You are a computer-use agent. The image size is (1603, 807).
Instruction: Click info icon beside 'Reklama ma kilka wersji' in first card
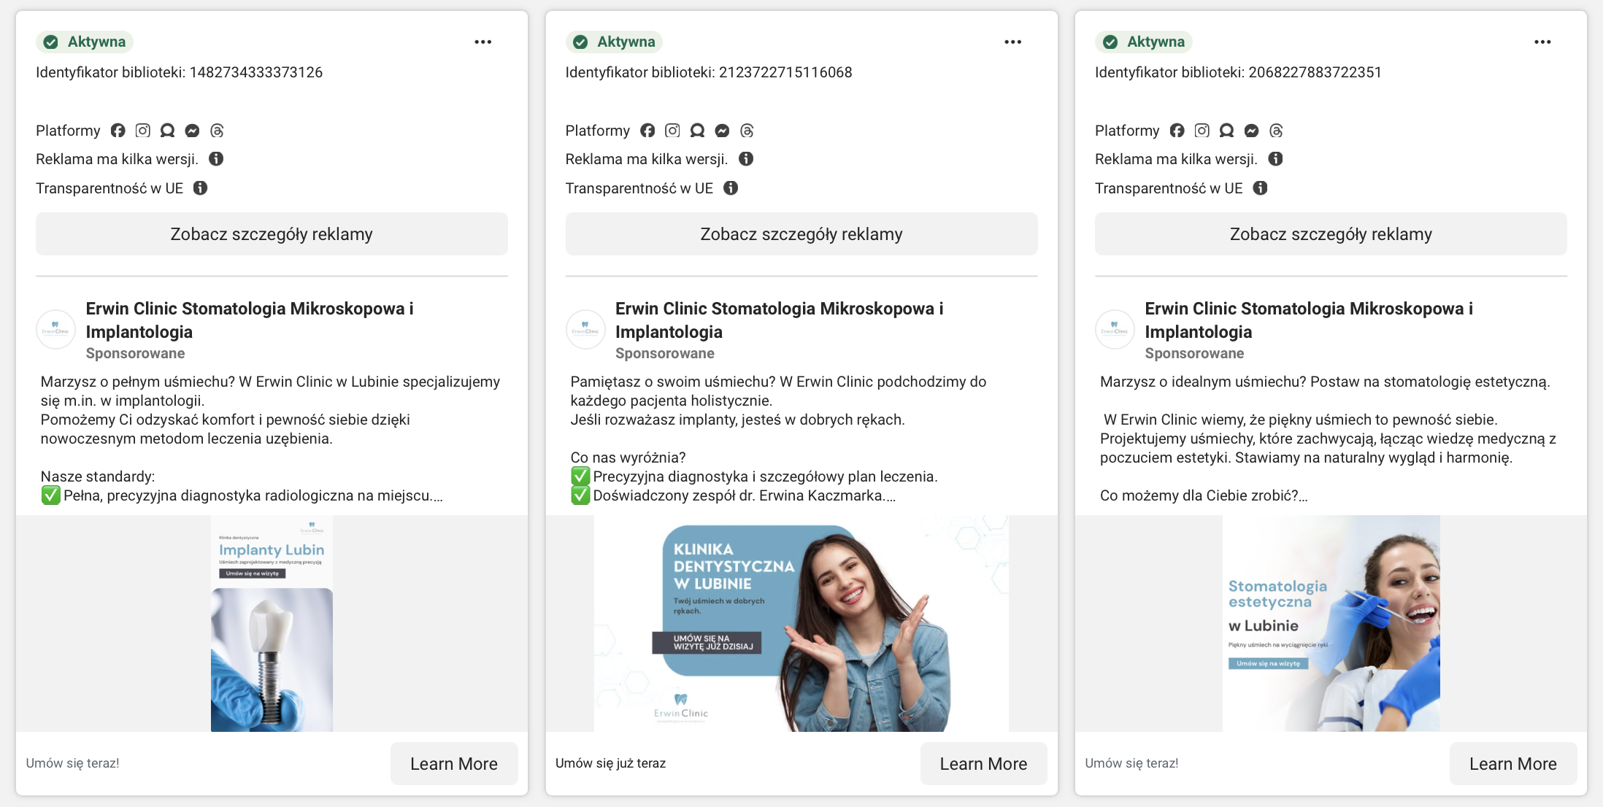click(x=216, y=158)
